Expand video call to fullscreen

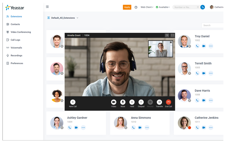point(172,35)
